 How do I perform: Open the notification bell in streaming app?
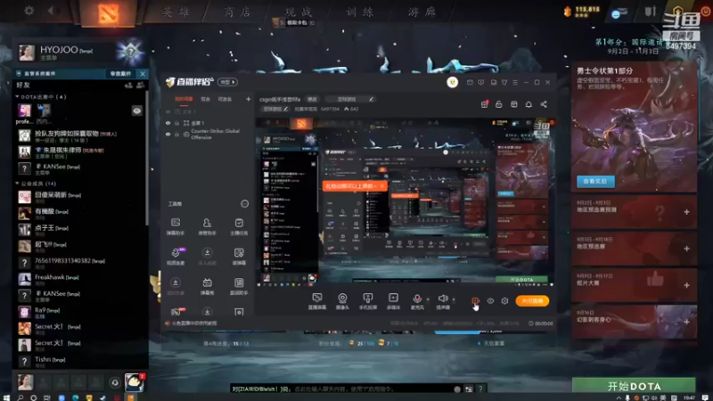click(x=529, y=104)
